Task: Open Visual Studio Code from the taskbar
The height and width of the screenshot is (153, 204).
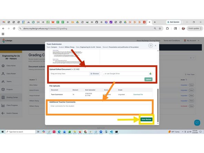Action: point(111,132)
